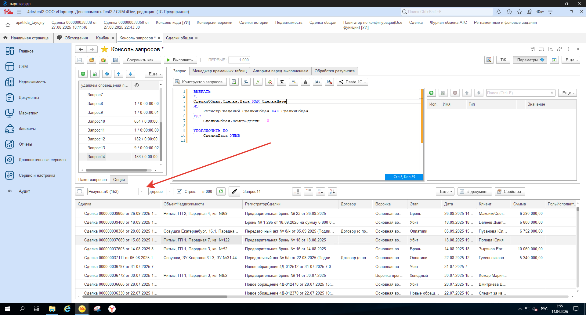Click the parameter search field
This screenshot has width=586, height=315.
click(x=517, y=93)
